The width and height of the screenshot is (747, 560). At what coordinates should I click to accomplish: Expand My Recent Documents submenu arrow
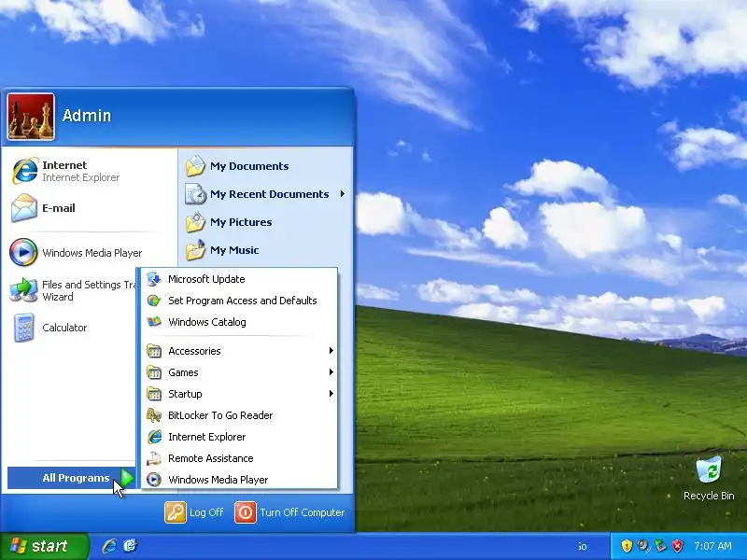[x=343, y=194]
